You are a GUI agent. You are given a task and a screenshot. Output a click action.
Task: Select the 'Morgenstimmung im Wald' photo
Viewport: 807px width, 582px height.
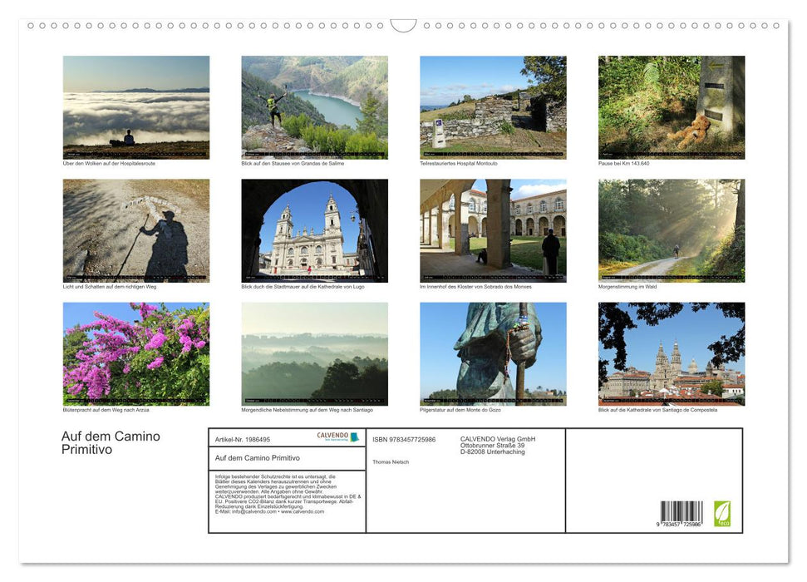[671, 230]
